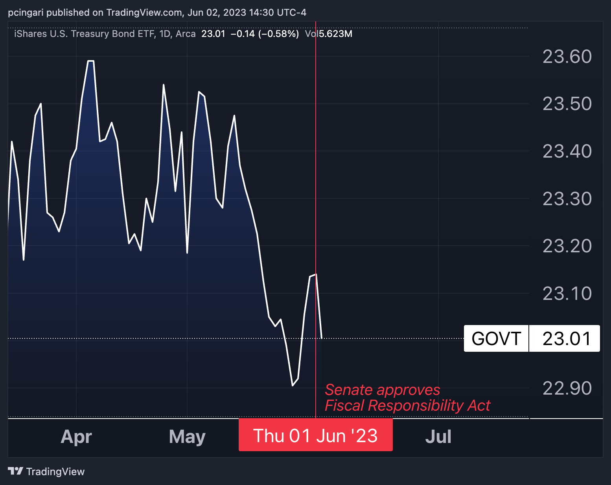Click the GOVT ticker label

[x=496, y=338]
